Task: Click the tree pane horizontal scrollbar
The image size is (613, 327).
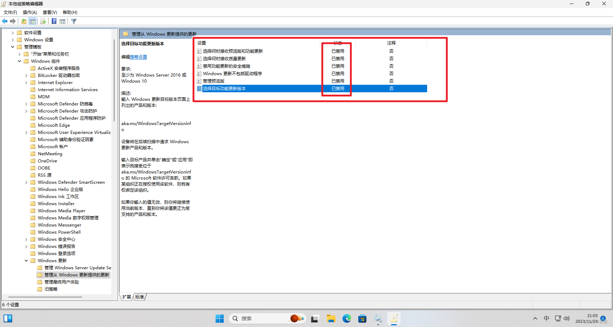Action: pyautogui.click(x=45, y=297)
